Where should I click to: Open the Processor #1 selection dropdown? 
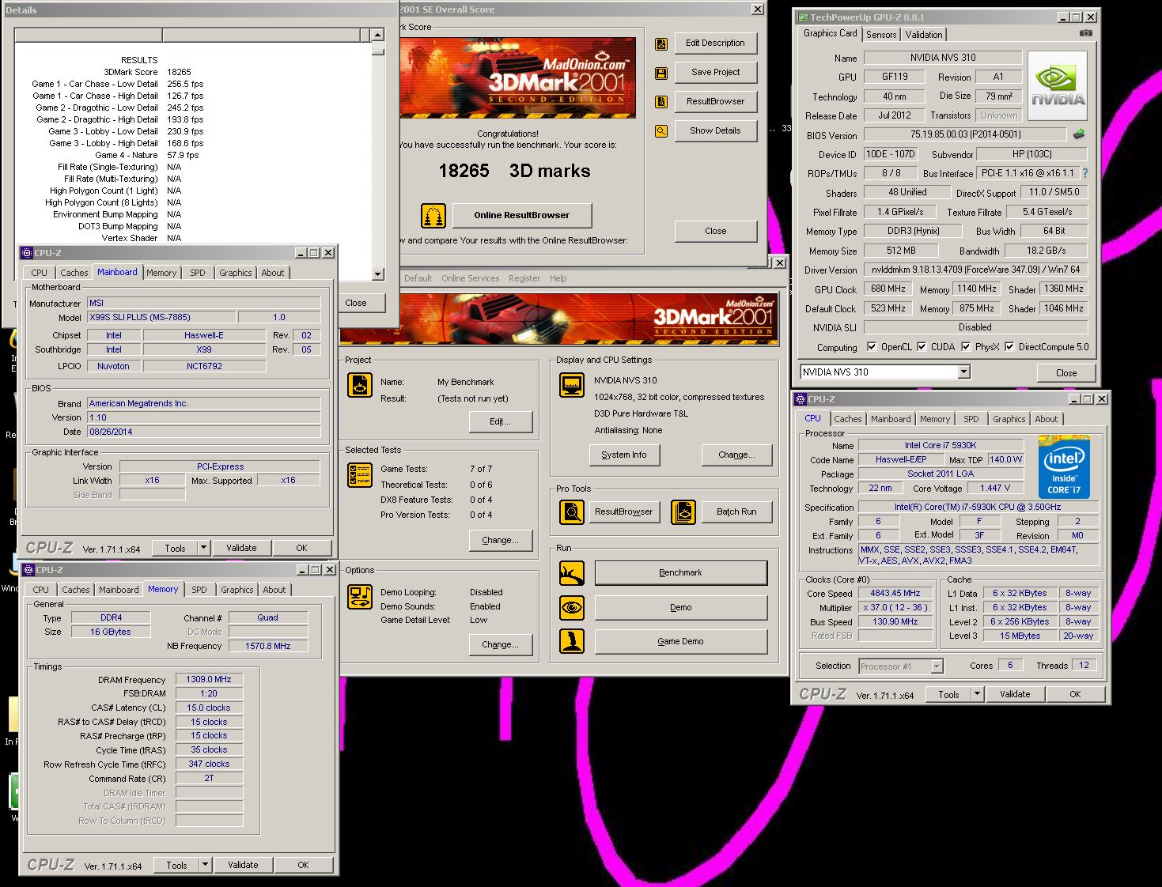pos(937,666)
